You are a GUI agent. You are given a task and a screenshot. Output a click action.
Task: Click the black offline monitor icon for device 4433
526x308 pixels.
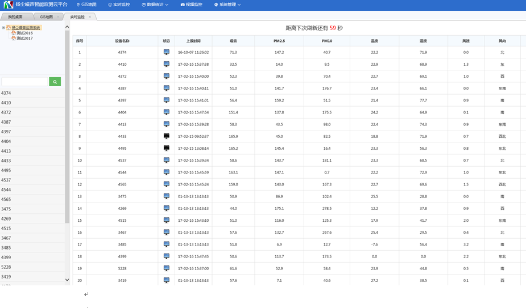167,136
